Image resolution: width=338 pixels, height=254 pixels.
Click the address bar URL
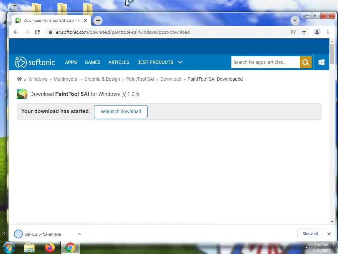(123, 32)
